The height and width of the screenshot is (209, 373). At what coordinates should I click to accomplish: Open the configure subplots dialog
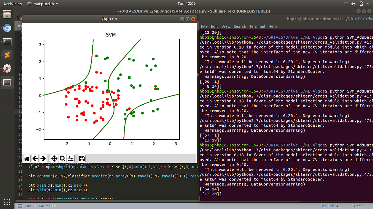71,159
